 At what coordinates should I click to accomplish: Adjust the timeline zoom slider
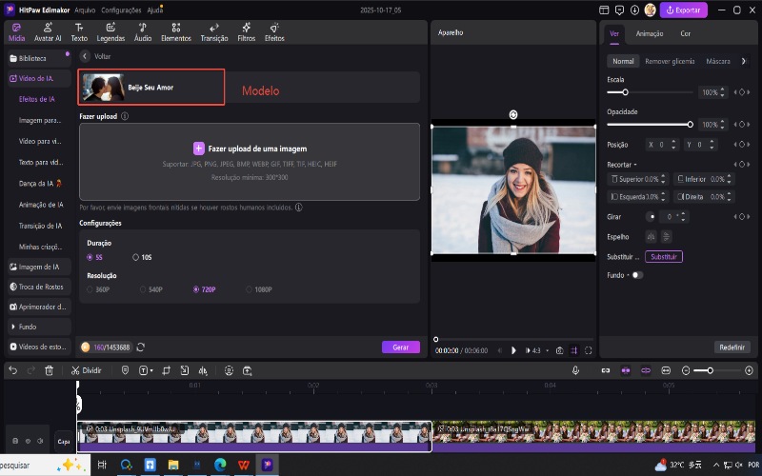click(x=710, y=370)
